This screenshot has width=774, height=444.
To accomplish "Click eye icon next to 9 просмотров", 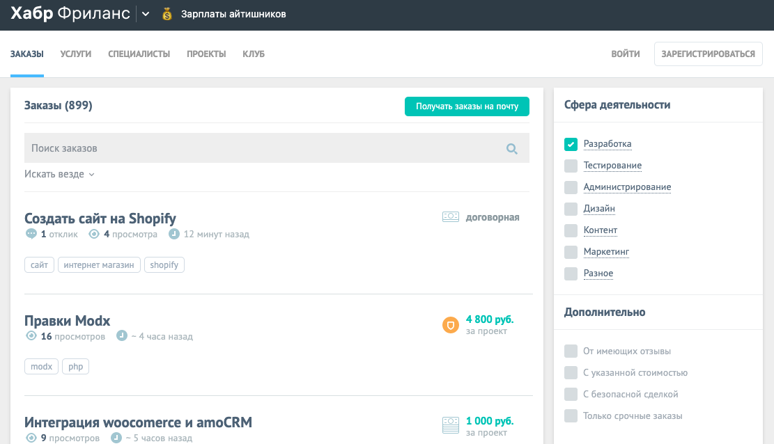I will tap(31, 438).
